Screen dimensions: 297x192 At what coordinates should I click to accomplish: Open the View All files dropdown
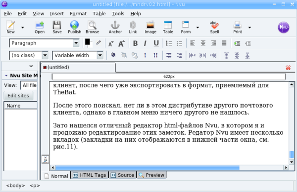click(29, 85)
